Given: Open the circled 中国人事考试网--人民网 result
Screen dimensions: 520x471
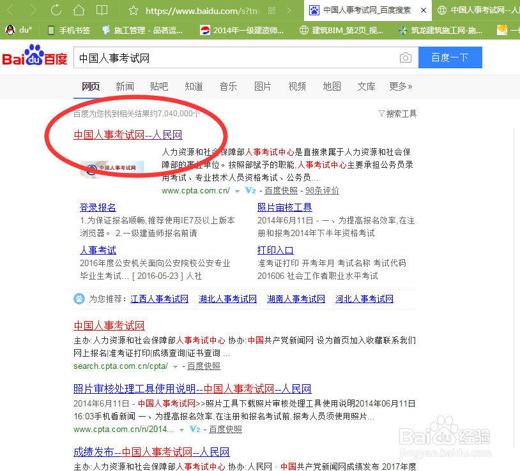Looking at the screenshot, I should pyautogui.click(x=126, y=134).
